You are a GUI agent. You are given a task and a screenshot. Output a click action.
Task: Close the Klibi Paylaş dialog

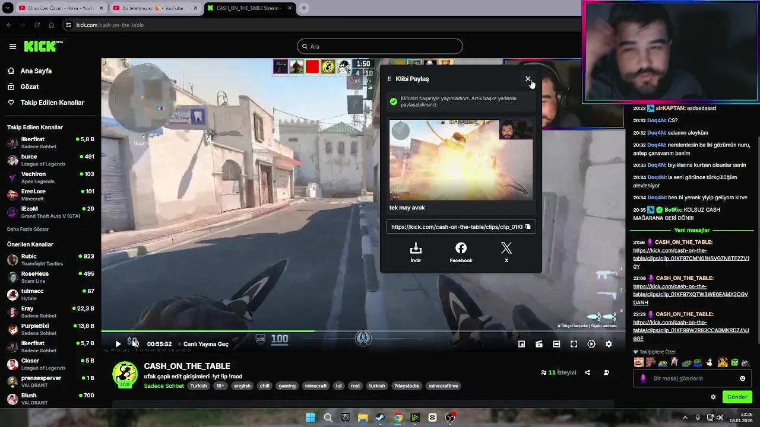[528, 78]
